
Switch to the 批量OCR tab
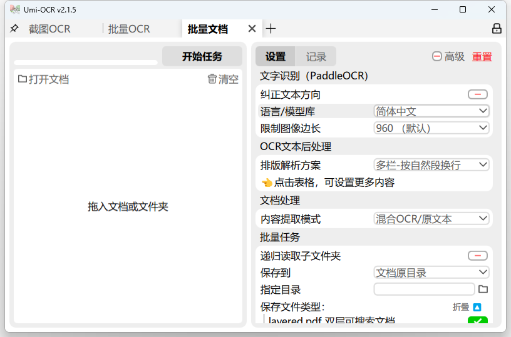tap(129, 29)
